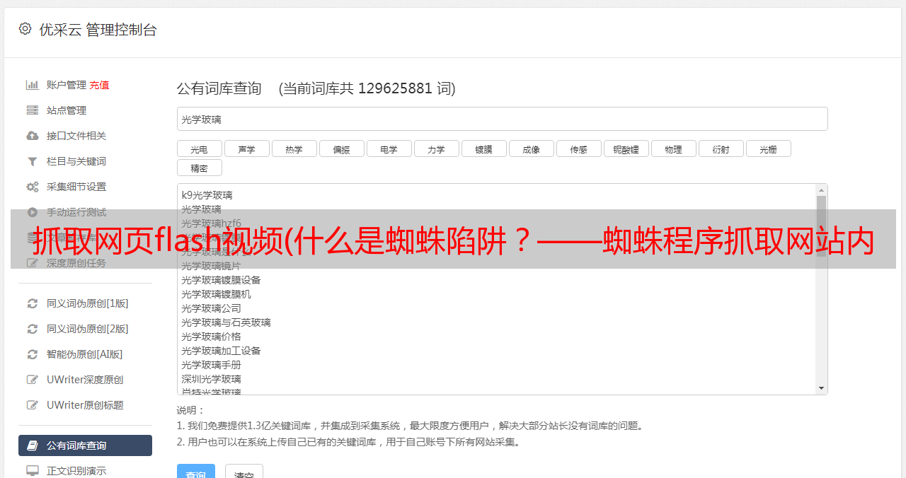Open the 优采云 管理控制台 header title
906x478 pixels.
[x=98, y=30]
